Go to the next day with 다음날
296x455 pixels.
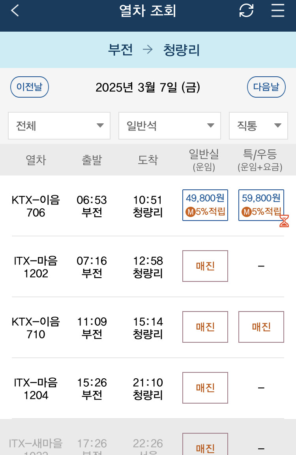point(266,87)
